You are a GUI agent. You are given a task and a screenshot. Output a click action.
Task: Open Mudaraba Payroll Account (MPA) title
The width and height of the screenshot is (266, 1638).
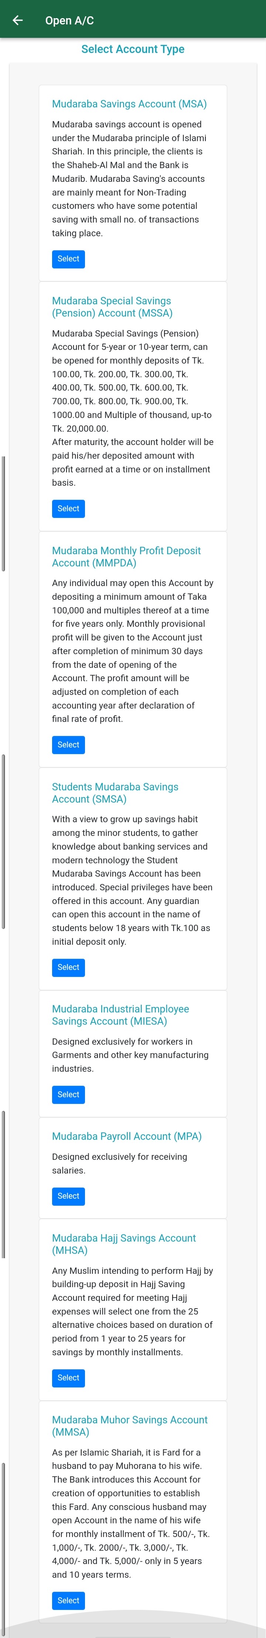click(127, 1136)
